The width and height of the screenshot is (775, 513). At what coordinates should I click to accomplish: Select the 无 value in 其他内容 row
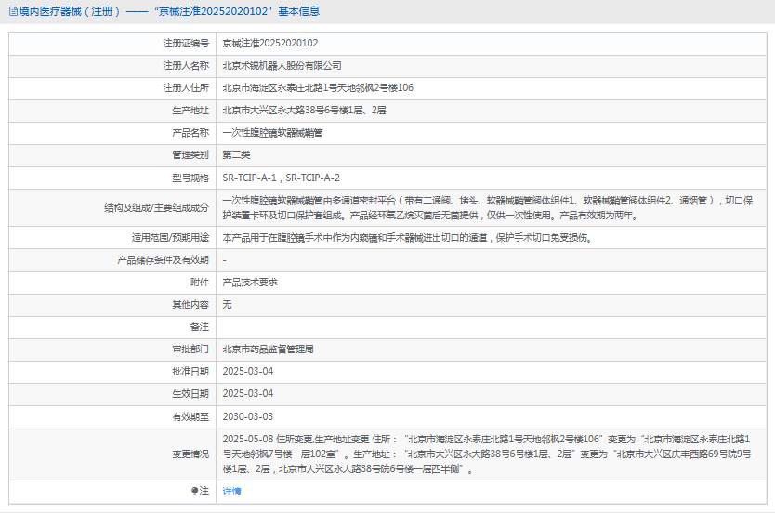pos(227,305)
